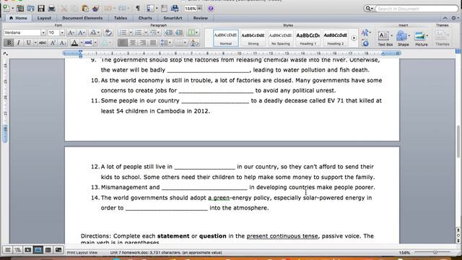Toggle Underline formatting
This screenshot has height=260, width=462.
coord(28,43)
